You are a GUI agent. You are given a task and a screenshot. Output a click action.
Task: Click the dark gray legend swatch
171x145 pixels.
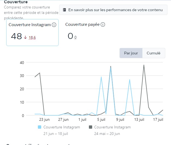91,127
